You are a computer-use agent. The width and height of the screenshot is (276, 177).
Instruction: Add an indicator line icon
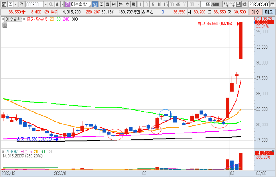[232, 4]
